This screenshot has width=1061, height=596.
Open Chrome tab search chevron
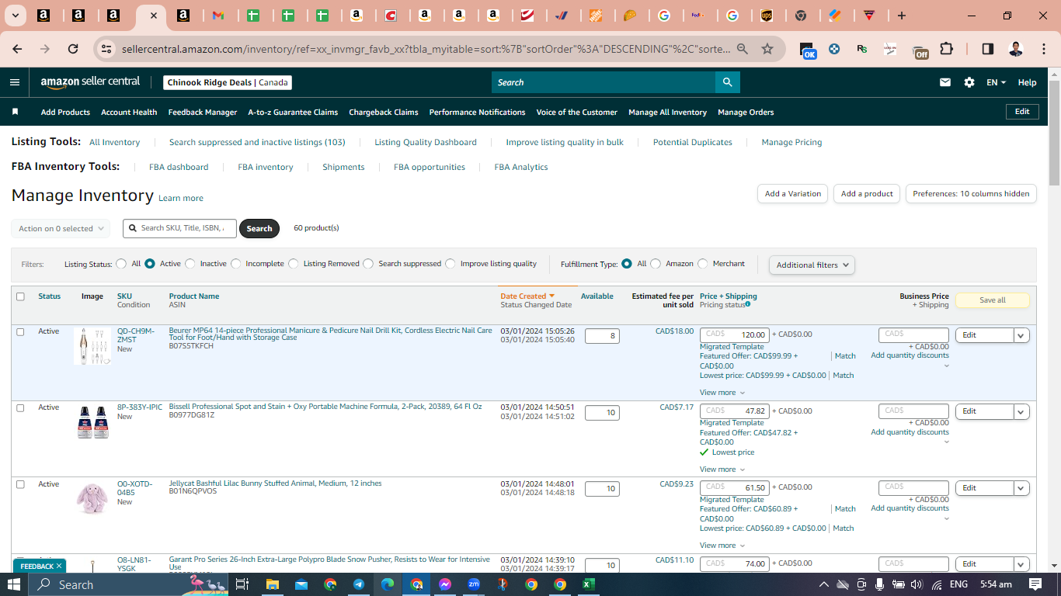[16, 16]
